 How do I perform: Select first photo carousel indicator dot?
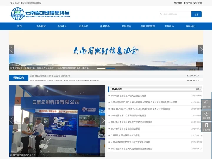pos(68,155)
